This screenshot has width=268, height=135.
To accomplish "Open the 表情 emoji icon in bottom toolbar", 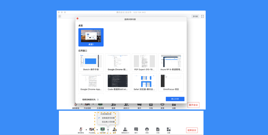I will click(147, 129).
